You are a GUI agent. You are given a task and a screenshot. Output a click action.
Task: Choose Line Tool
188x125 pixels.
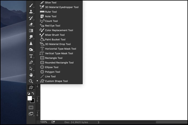[x=59, y=77]
